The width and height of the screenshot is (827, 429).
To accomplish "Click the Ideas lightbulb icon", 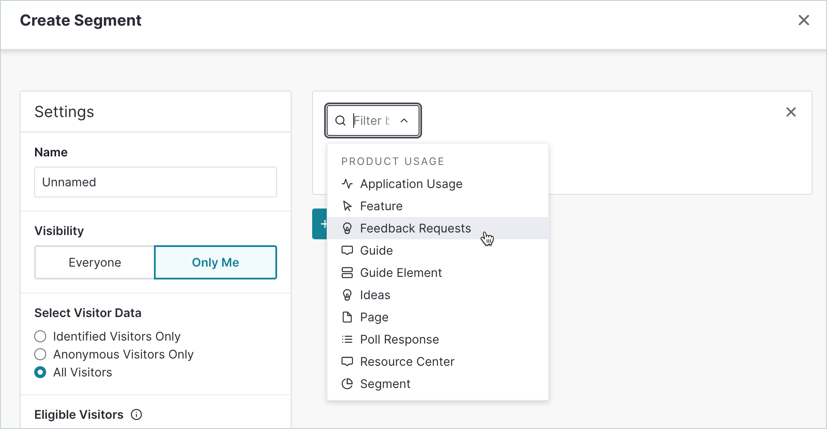I will pos(347,295).
